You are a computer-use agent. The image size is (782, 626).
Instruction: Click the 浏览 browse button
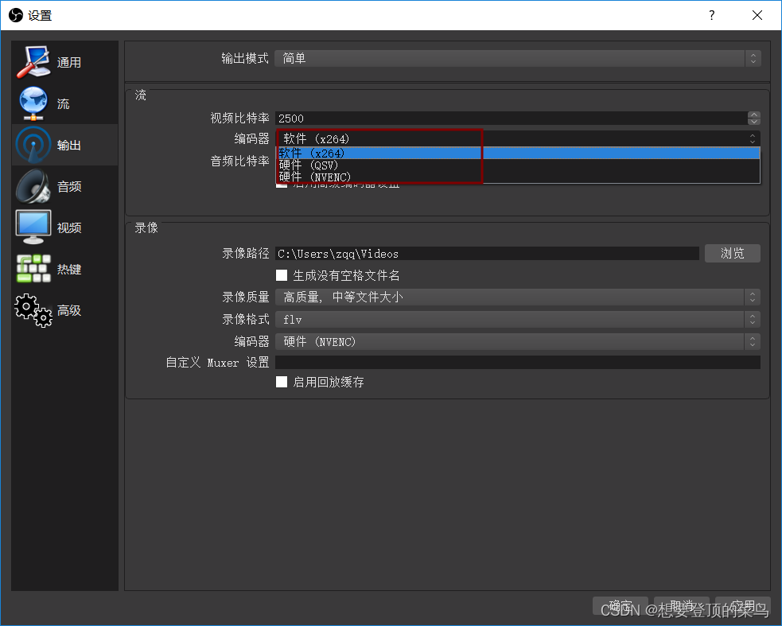pyautogui.click(x=733, y=254)
